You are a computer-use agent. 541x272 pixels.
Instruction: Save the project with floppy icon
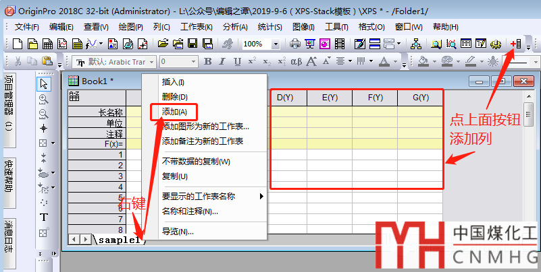coord(192,44)
